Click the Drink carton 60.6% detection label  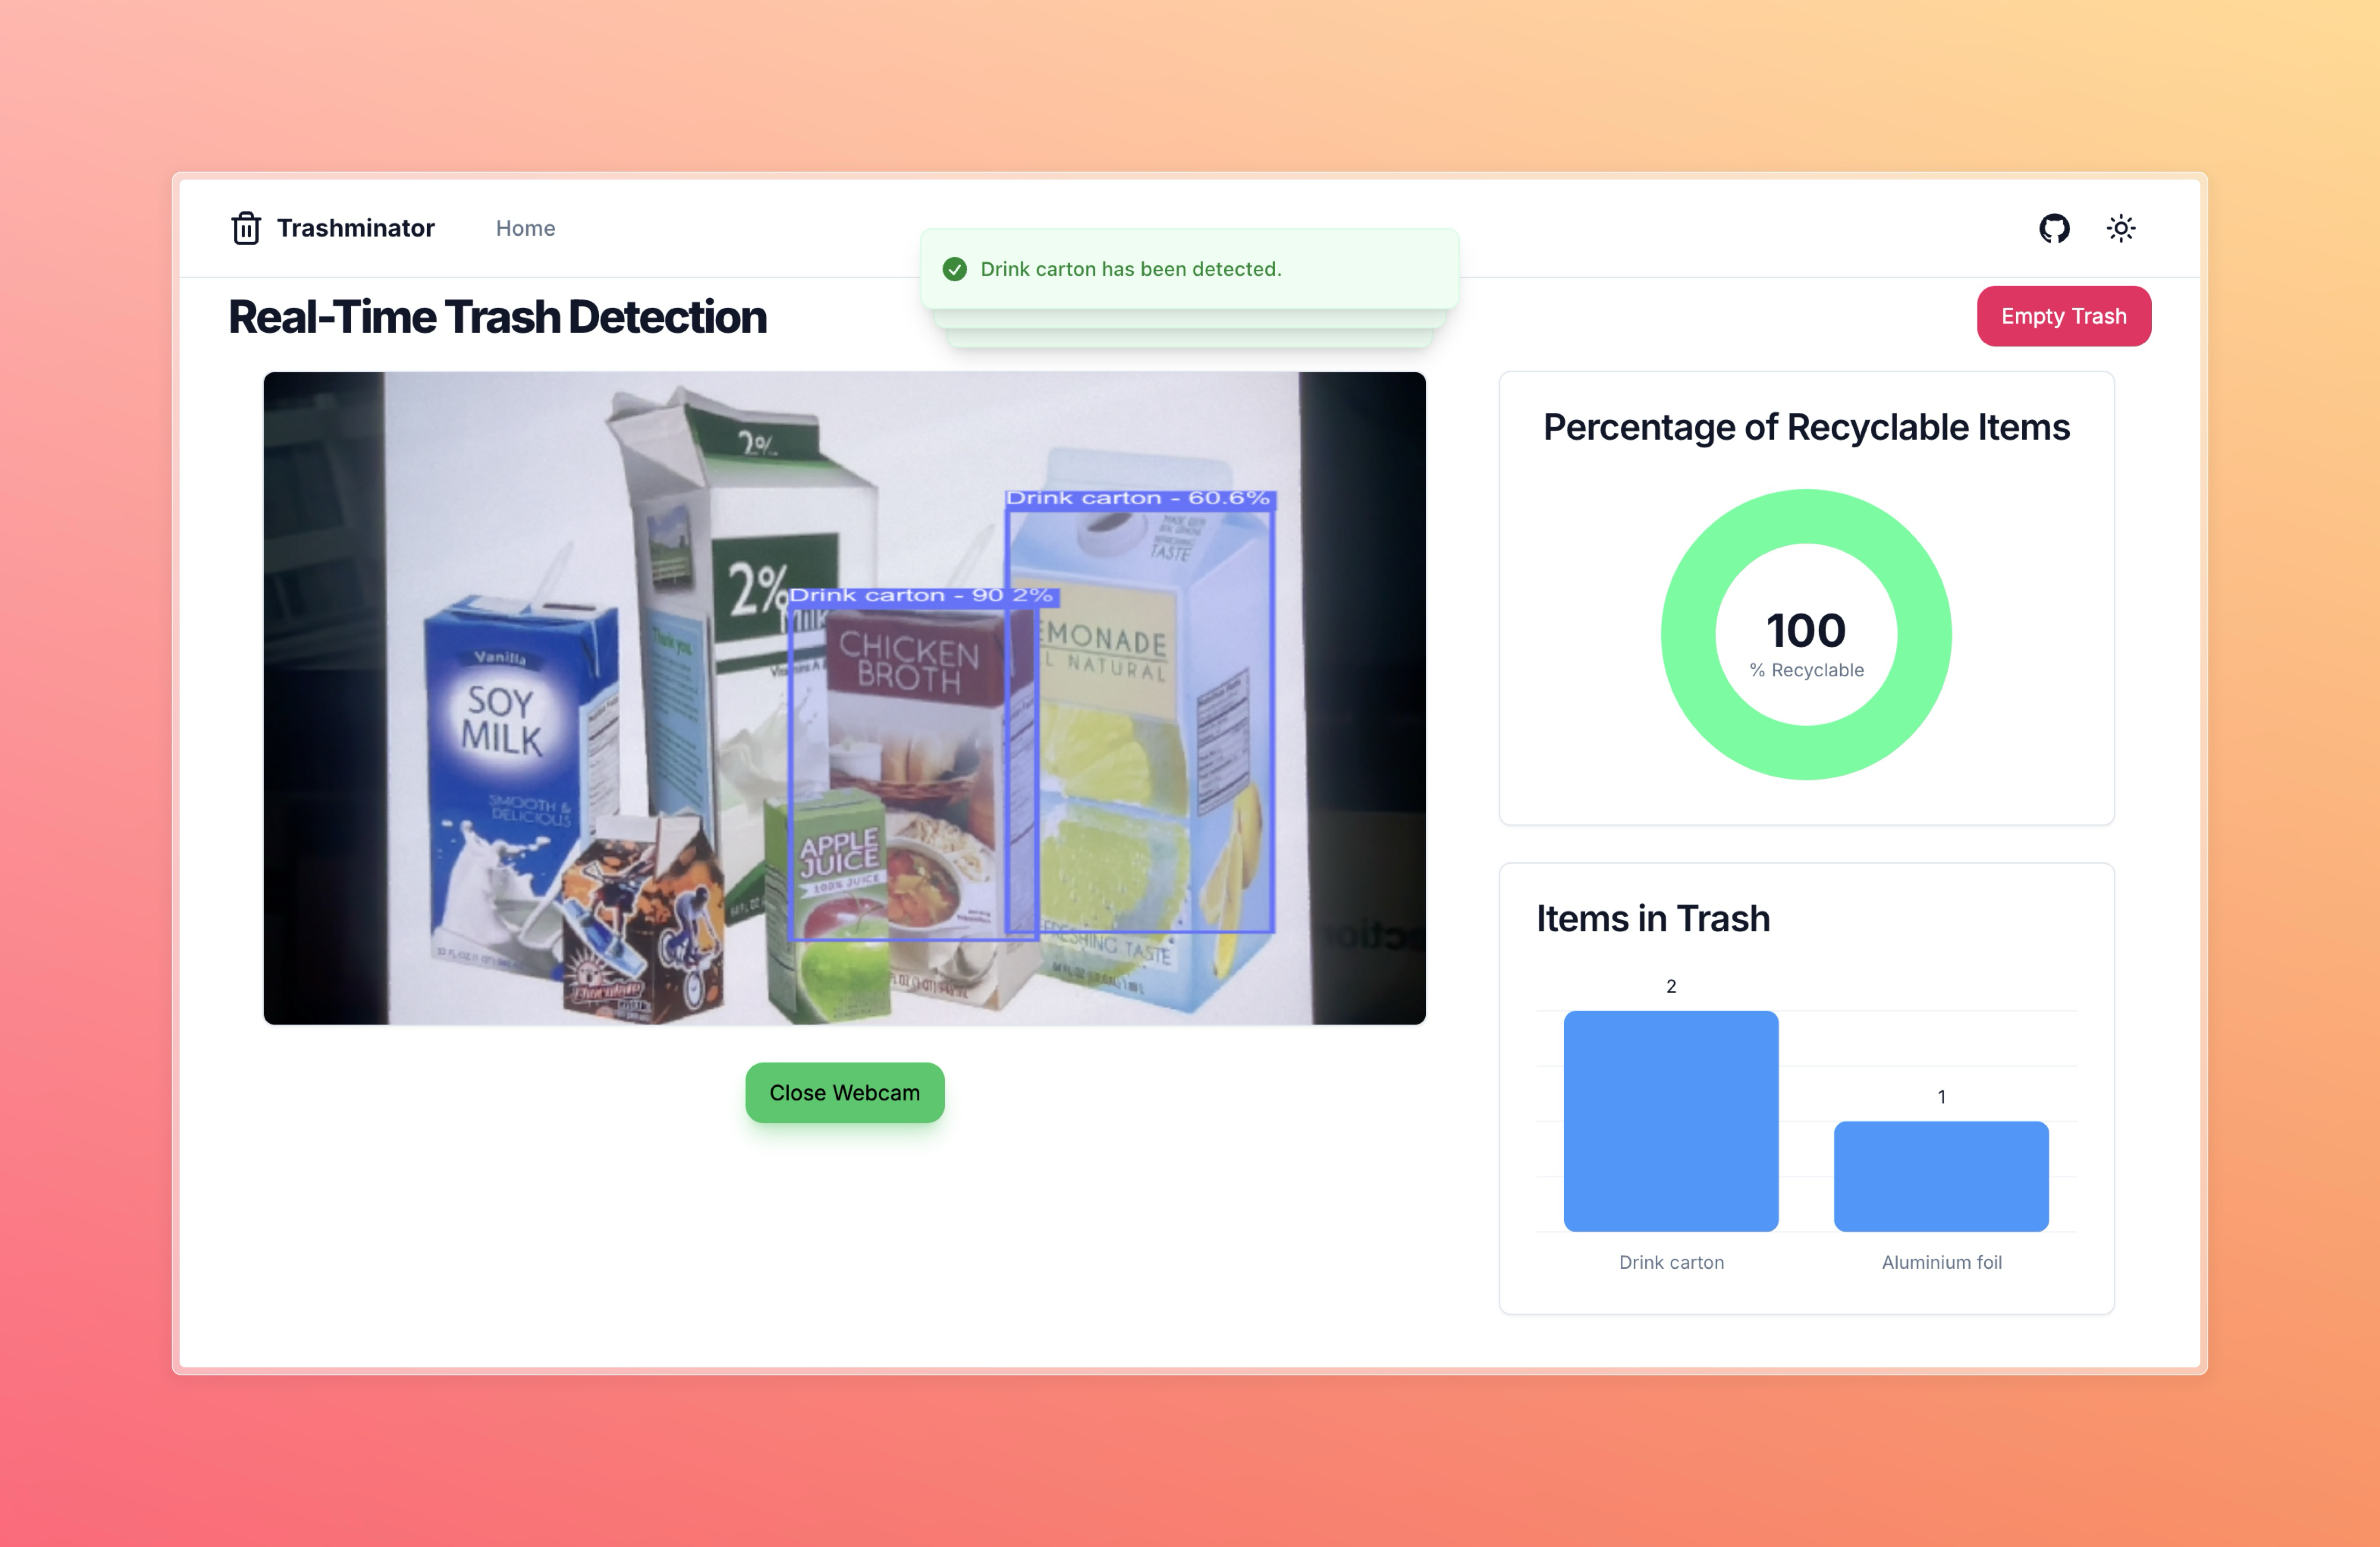(x=1138, y=498)
